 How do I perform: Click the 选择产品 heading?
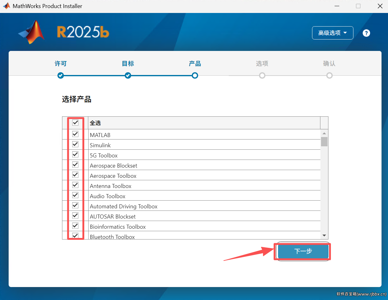77,99
